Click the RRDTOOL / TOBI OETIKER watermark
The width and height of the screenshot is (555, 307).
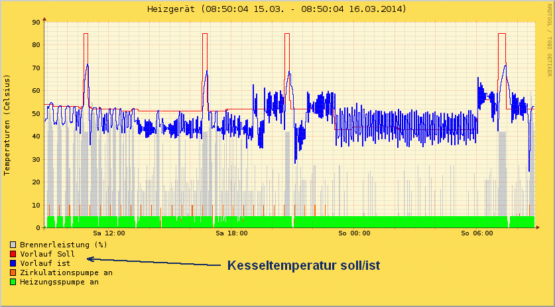point(549,41)
